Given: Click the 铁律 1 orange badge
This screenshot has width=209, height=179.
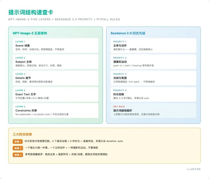Looking at the screenshot, I should 18,141.
